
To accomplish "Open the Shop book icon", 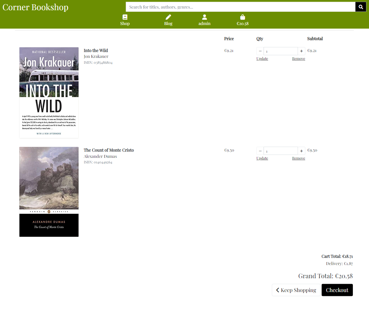I will point(125,17).
